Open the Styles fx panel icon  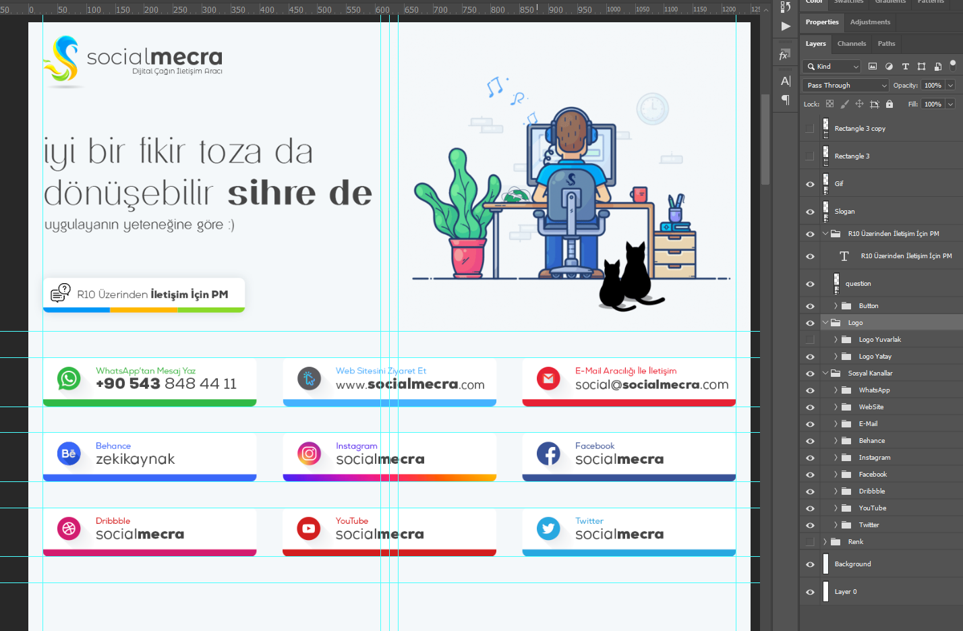pos(785,55)
